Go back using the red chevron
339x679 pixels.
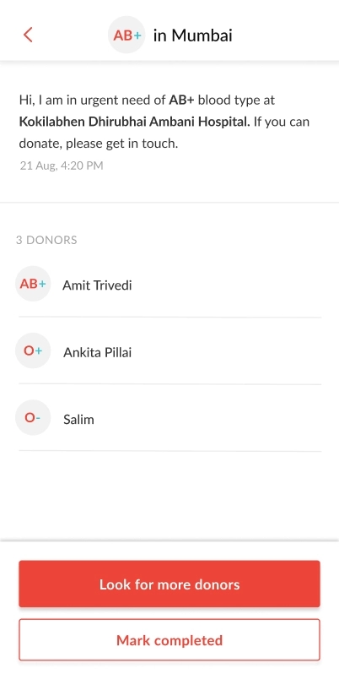pyautogui.click(x=28, y=35)
